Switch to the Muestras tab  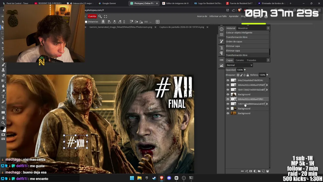tap(243, 28)
